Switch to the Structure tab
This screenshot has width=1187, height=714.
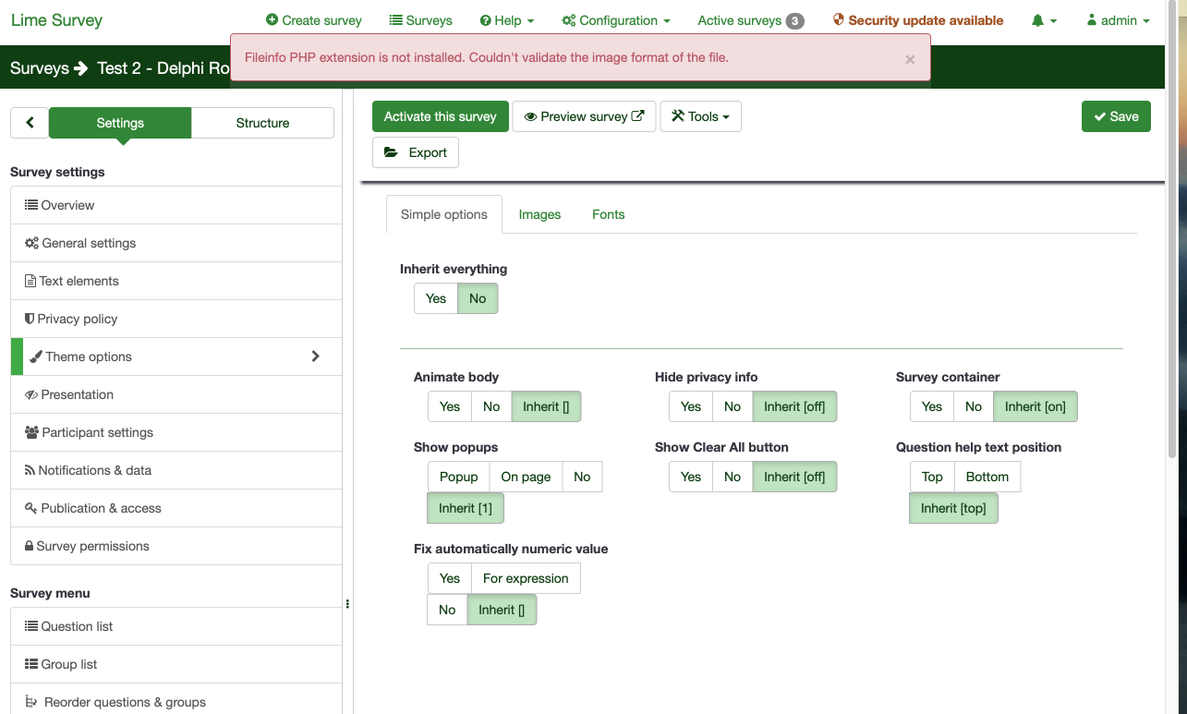tap(262, 123)
